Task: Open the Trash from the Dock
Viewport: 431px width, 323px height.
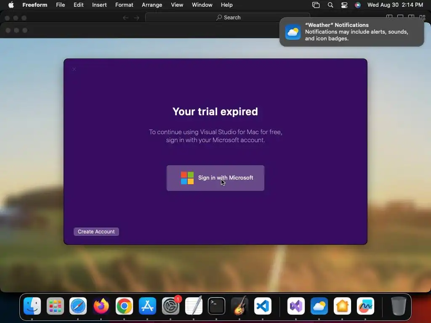Action: coord(399,306)
